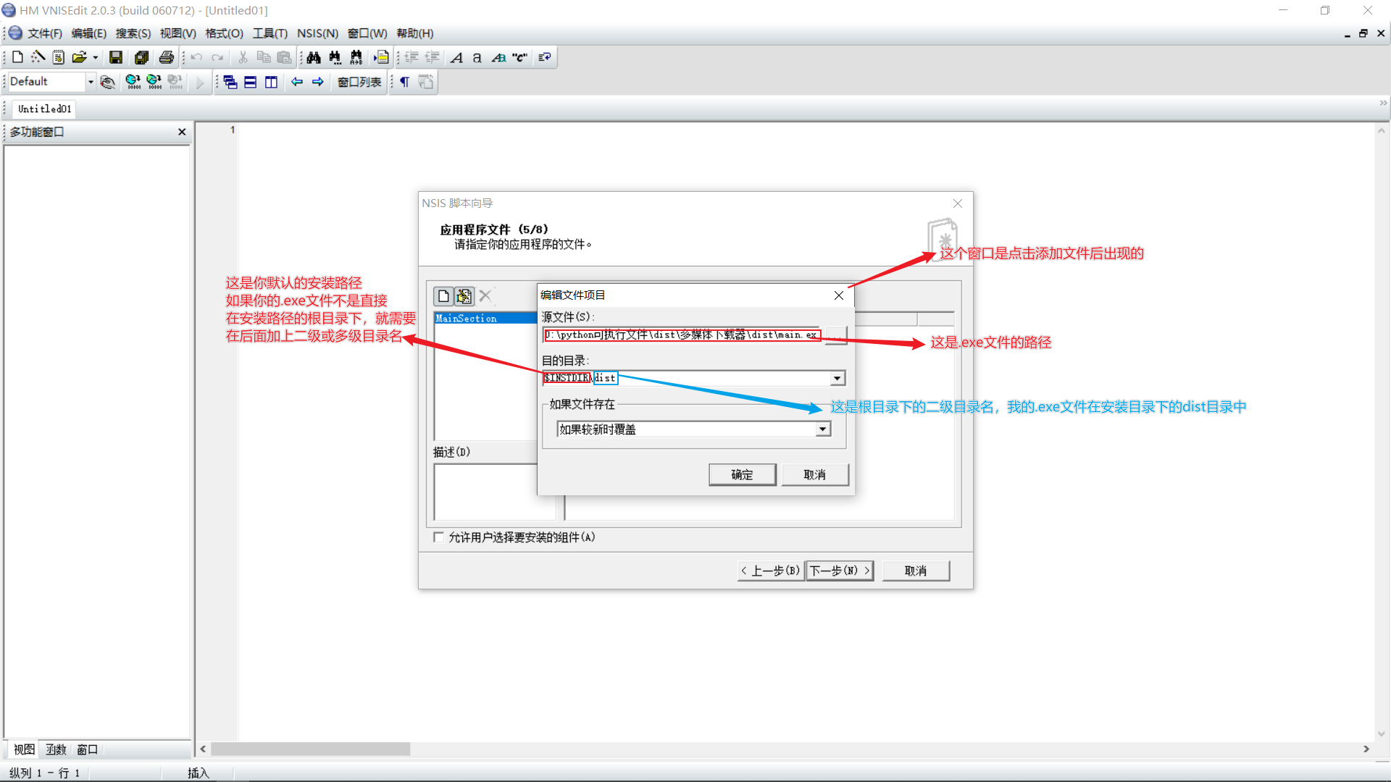
Task: Select MainSection in the wizard list
Action: [485, 318]
